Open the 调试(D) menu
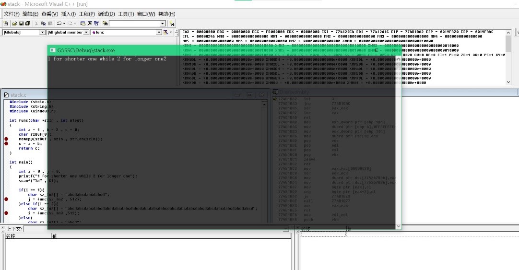 click(x=106, y=14)
